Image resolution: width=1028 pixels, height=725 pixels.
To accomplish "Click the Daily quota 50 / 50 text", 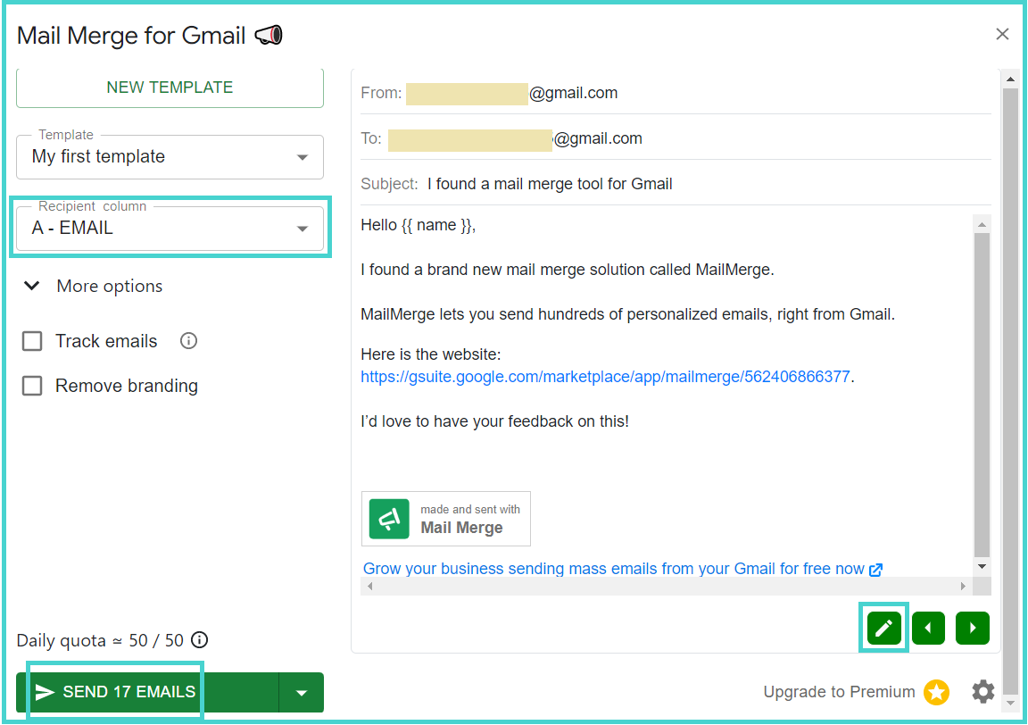I will (100, 640).
